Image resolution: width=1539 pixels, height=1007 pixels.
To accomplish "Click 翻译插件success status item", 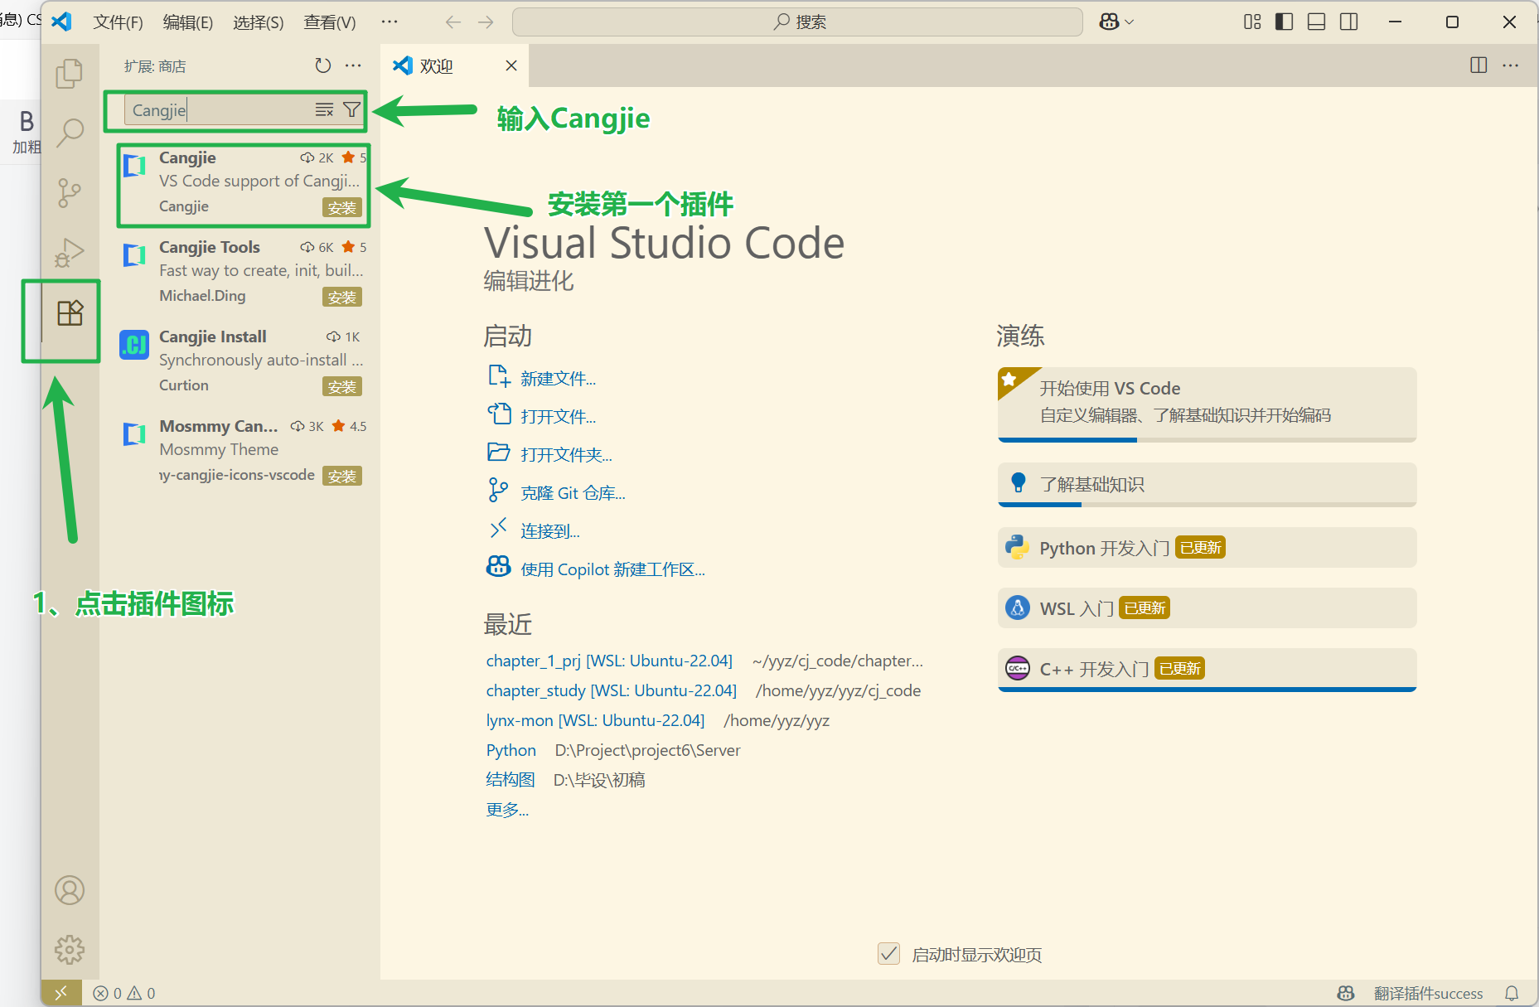I will (1428, 993).
